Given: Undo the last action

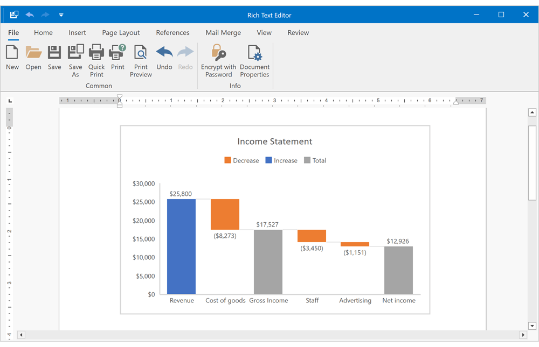Looking at the screenshot, I should [164, 56].
